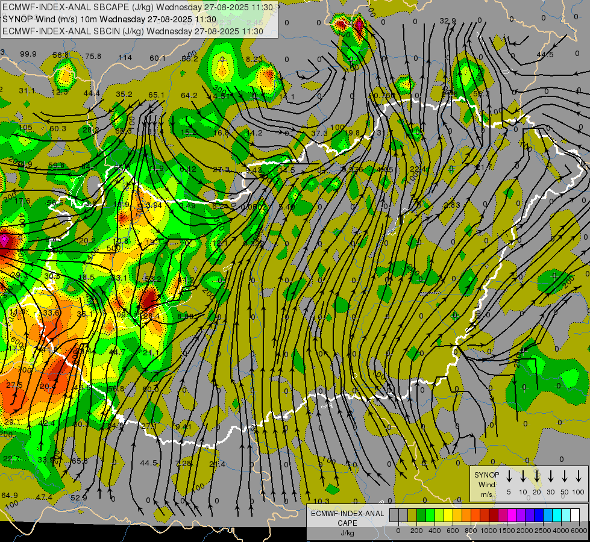Click the '75.8' map value

pyautogui.click(x=93, y=57)
